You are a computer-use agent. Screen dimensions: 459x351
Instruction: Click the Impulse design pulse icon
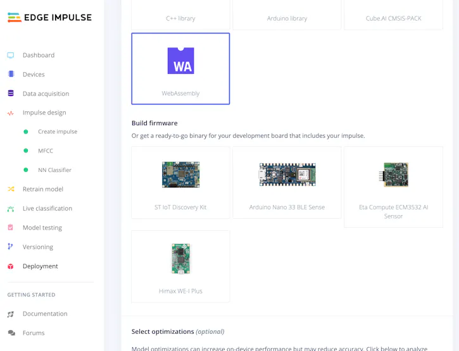coord(11,113)
